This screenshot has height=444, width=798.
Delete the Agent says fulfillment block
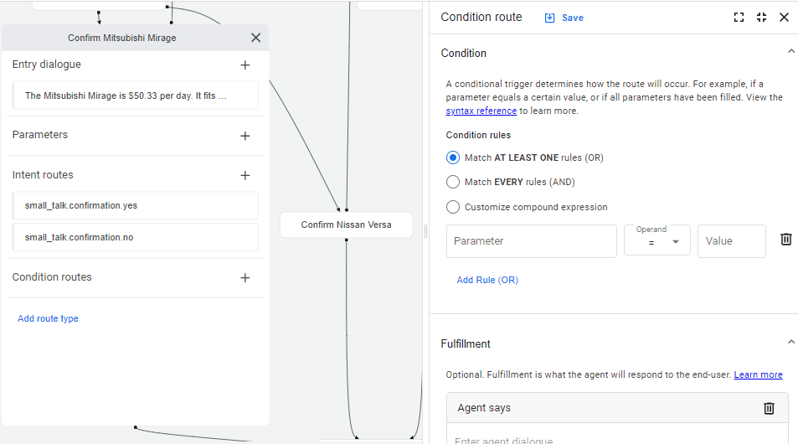click(x=769, y=408)
